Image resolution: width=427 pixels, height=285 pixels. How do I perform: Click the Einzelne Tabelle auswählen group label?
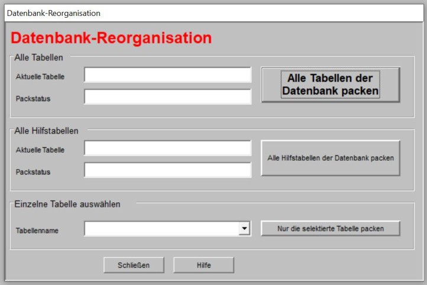click(x=67, y=204)
